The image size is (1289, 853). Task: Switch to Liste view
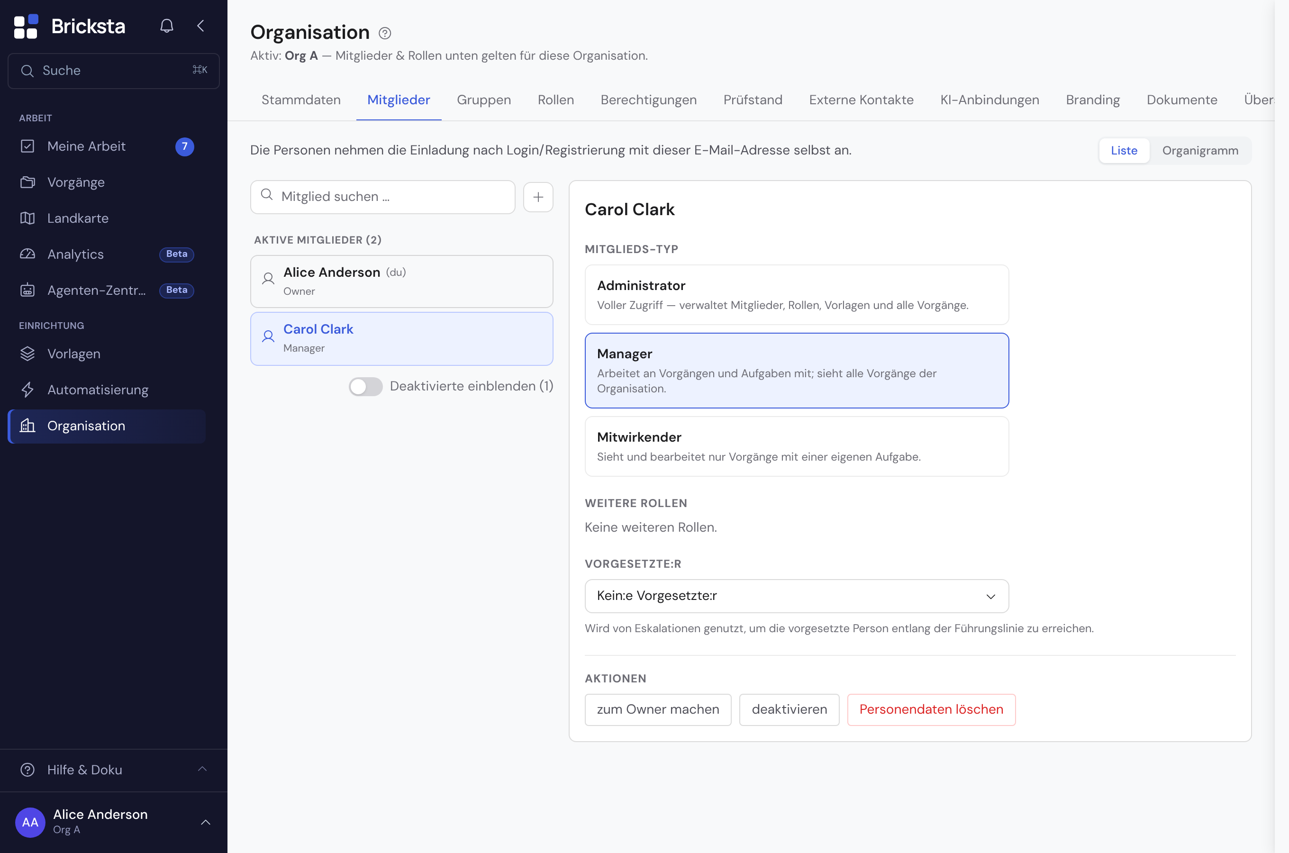click(1124, 150)
